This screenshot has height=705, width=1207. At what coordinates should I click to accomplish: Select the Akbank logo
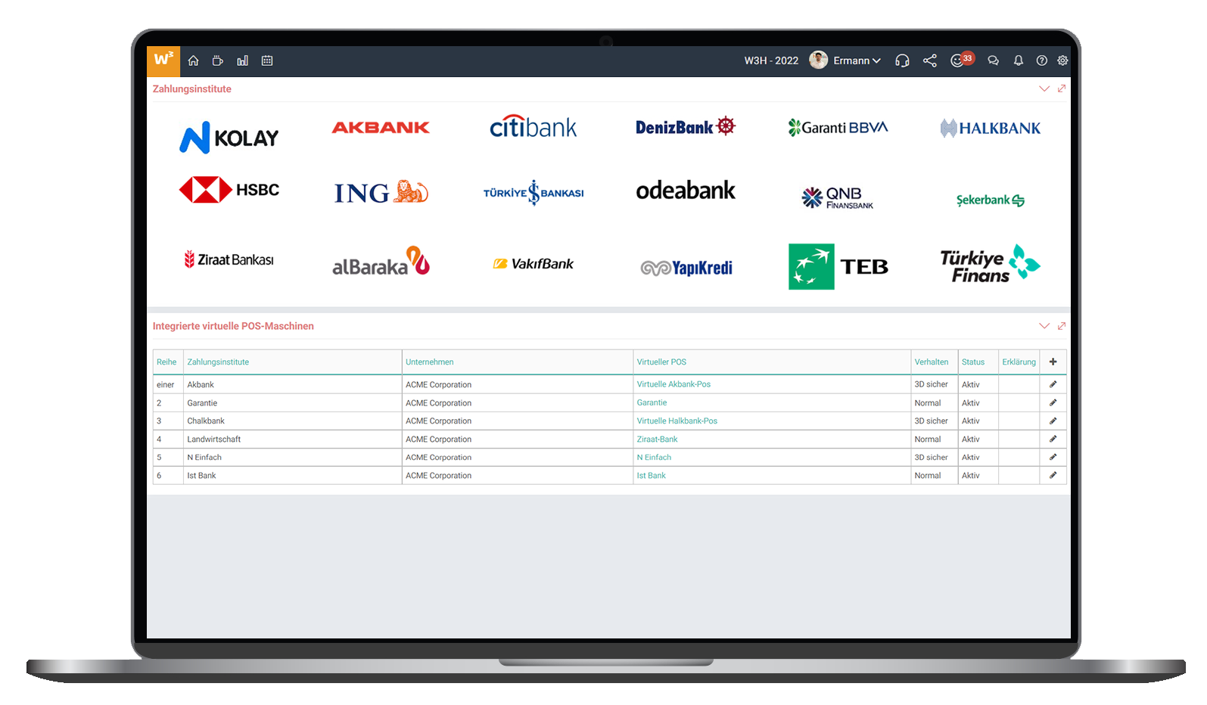(x=381, y=127)
